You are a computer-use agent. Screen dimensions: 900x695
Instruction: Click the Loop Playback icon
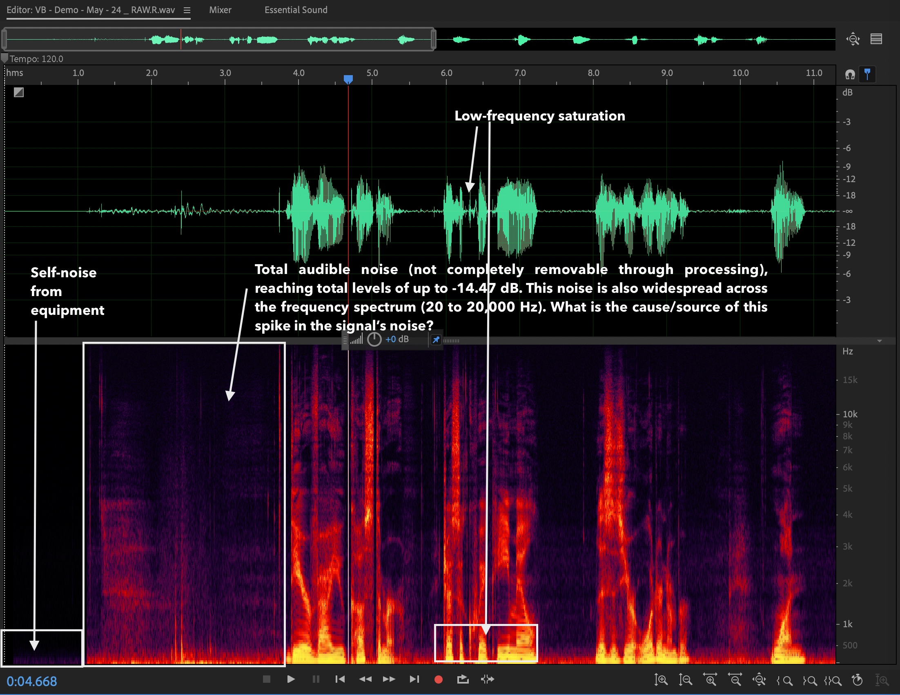click(463, 679)
